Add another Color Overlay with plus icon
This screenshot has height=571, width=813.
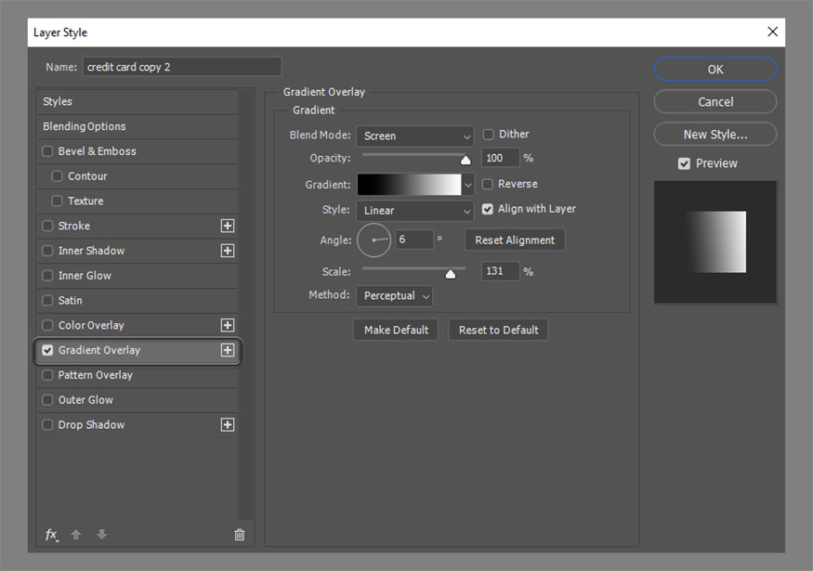(227, 325)
